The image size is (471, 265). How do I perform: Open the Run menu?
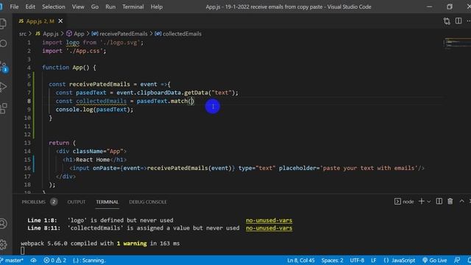[110, 7]
